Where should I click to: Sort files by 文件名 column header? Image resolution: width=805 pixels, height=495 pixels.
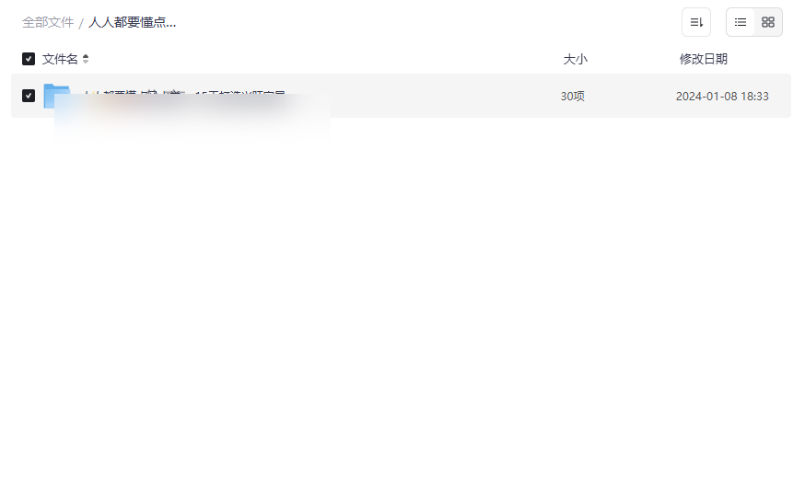(x=60, y=59)
